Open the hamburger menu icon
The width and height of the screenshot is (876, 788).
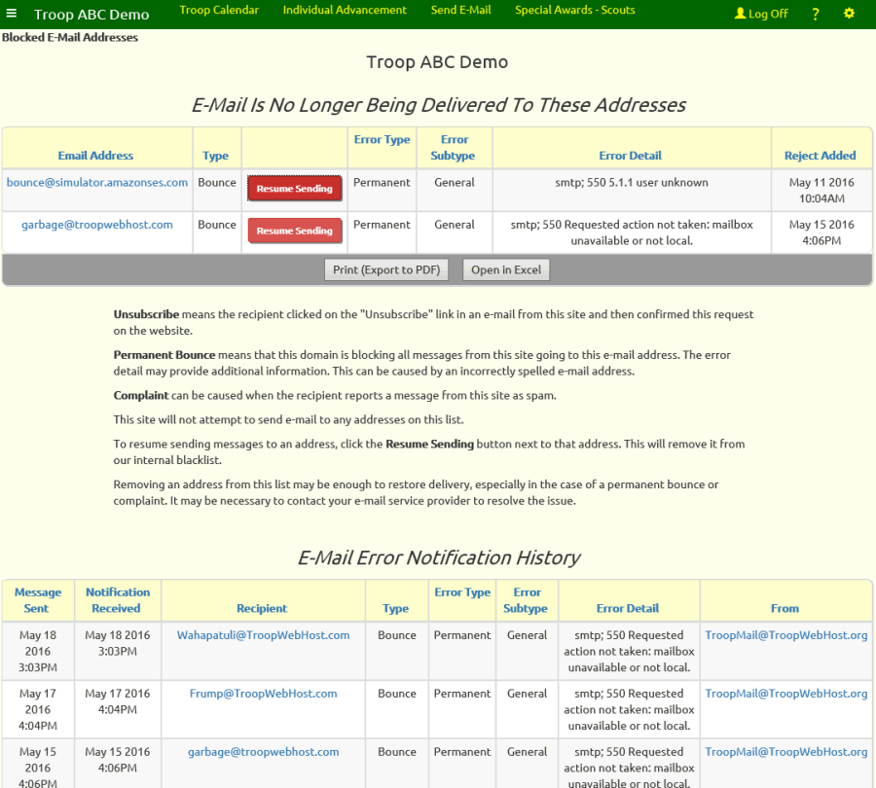point(11,14)
